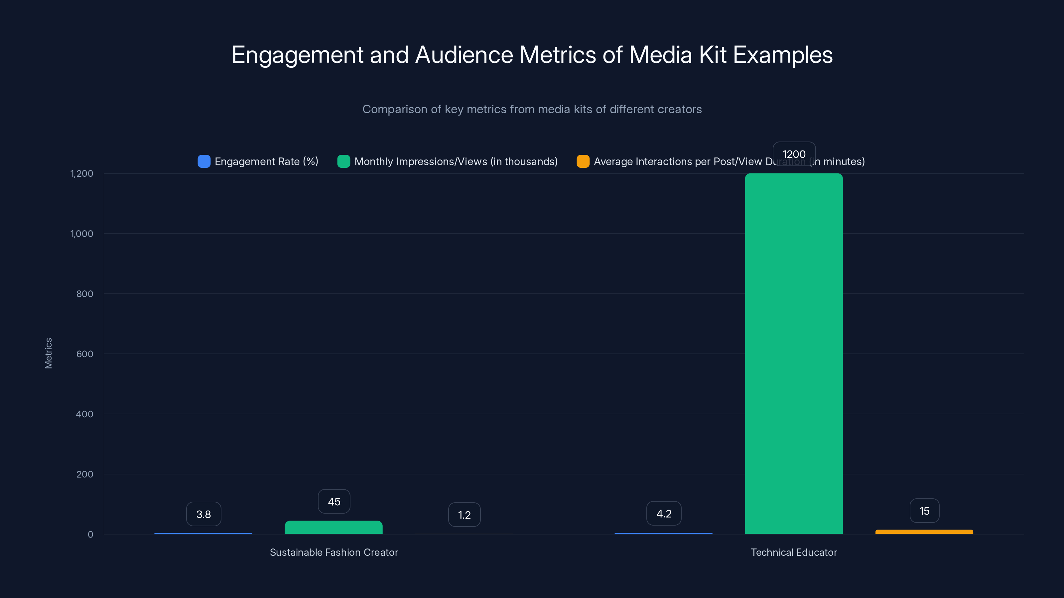
Task: Click the green Monthly Impressions legend swatch
Action: [344, 161]
